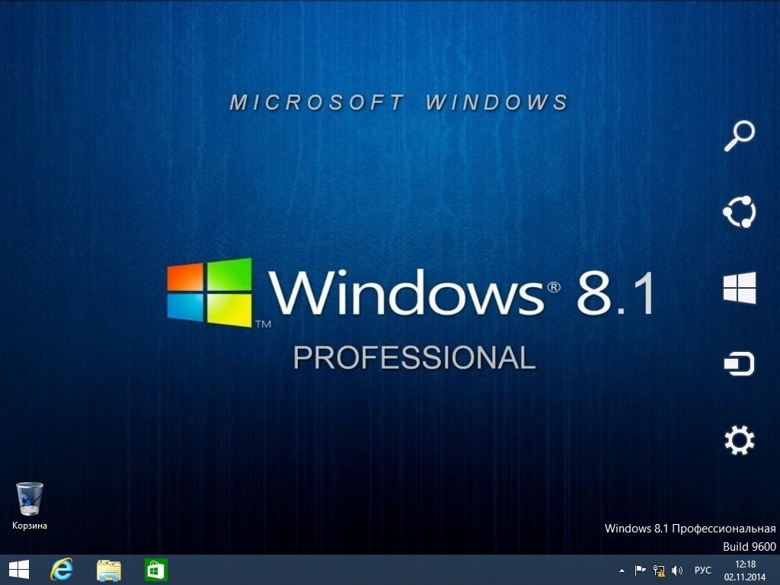Viewport: 780px width, 585px height.
Task: Select the Recycle Bin desktop icon
Action: 29,499
